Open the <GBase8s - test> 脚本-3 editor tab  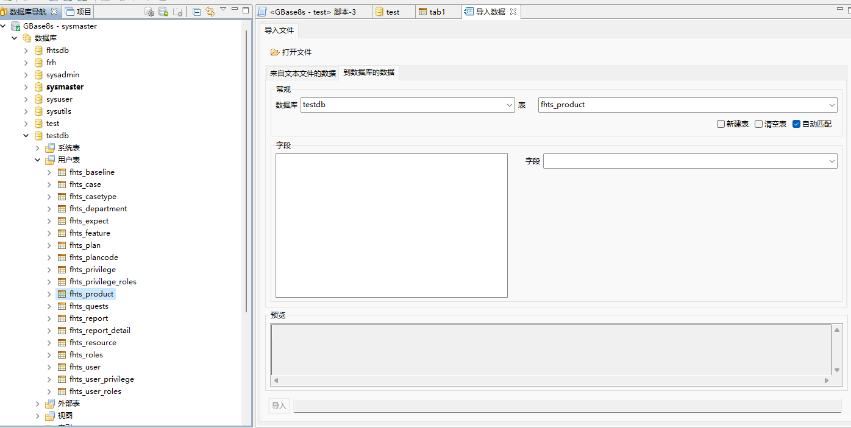click(x=313, y=12)
